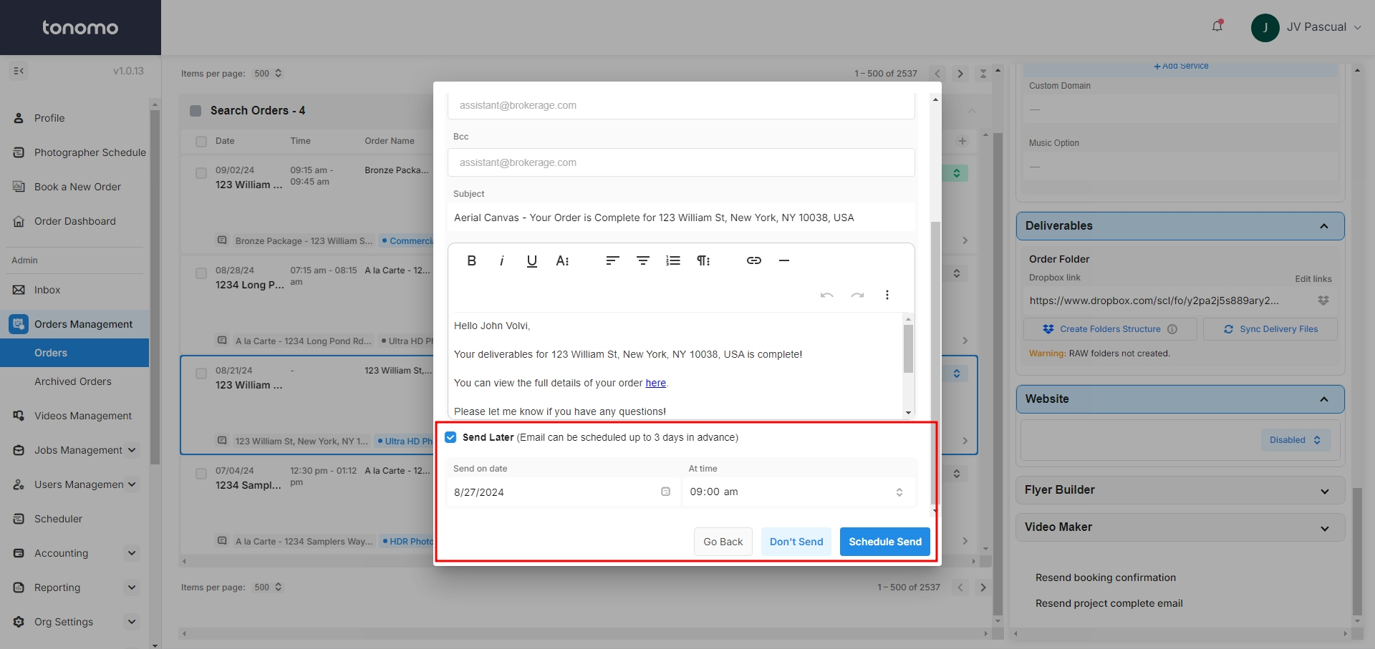Select all orders checkbox in Search Orders

coord(196,110)
